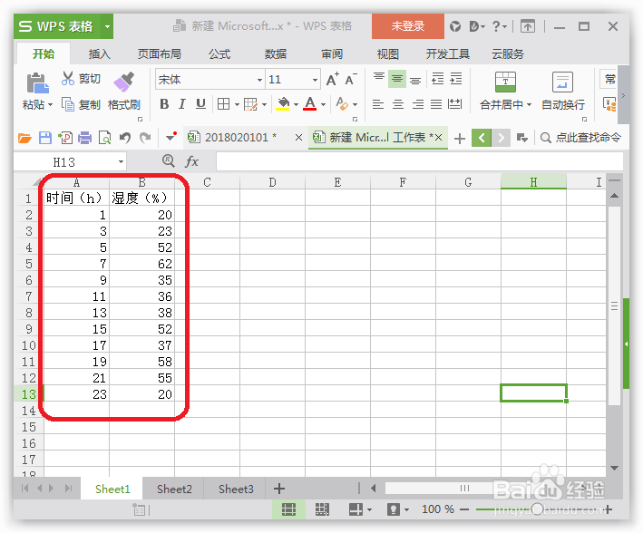Viewport: 643px width, 533px height.
Task: Open the font name dropdown
Action: point(259,80)
